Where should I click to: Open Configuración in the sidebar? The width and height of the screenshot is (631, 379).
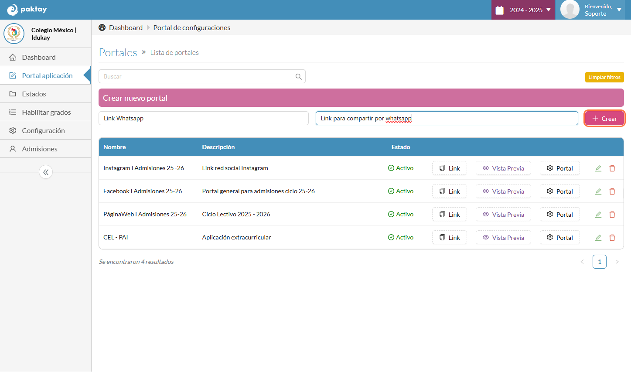coord(45,130)
